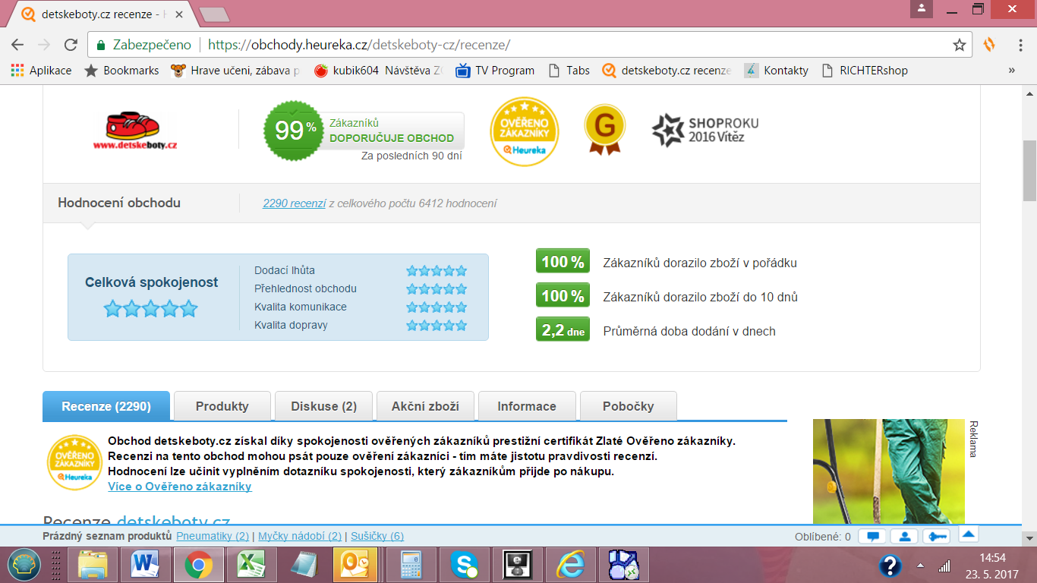
Task: Click the Celková spokojenost star rating
Action: (151, 309)
